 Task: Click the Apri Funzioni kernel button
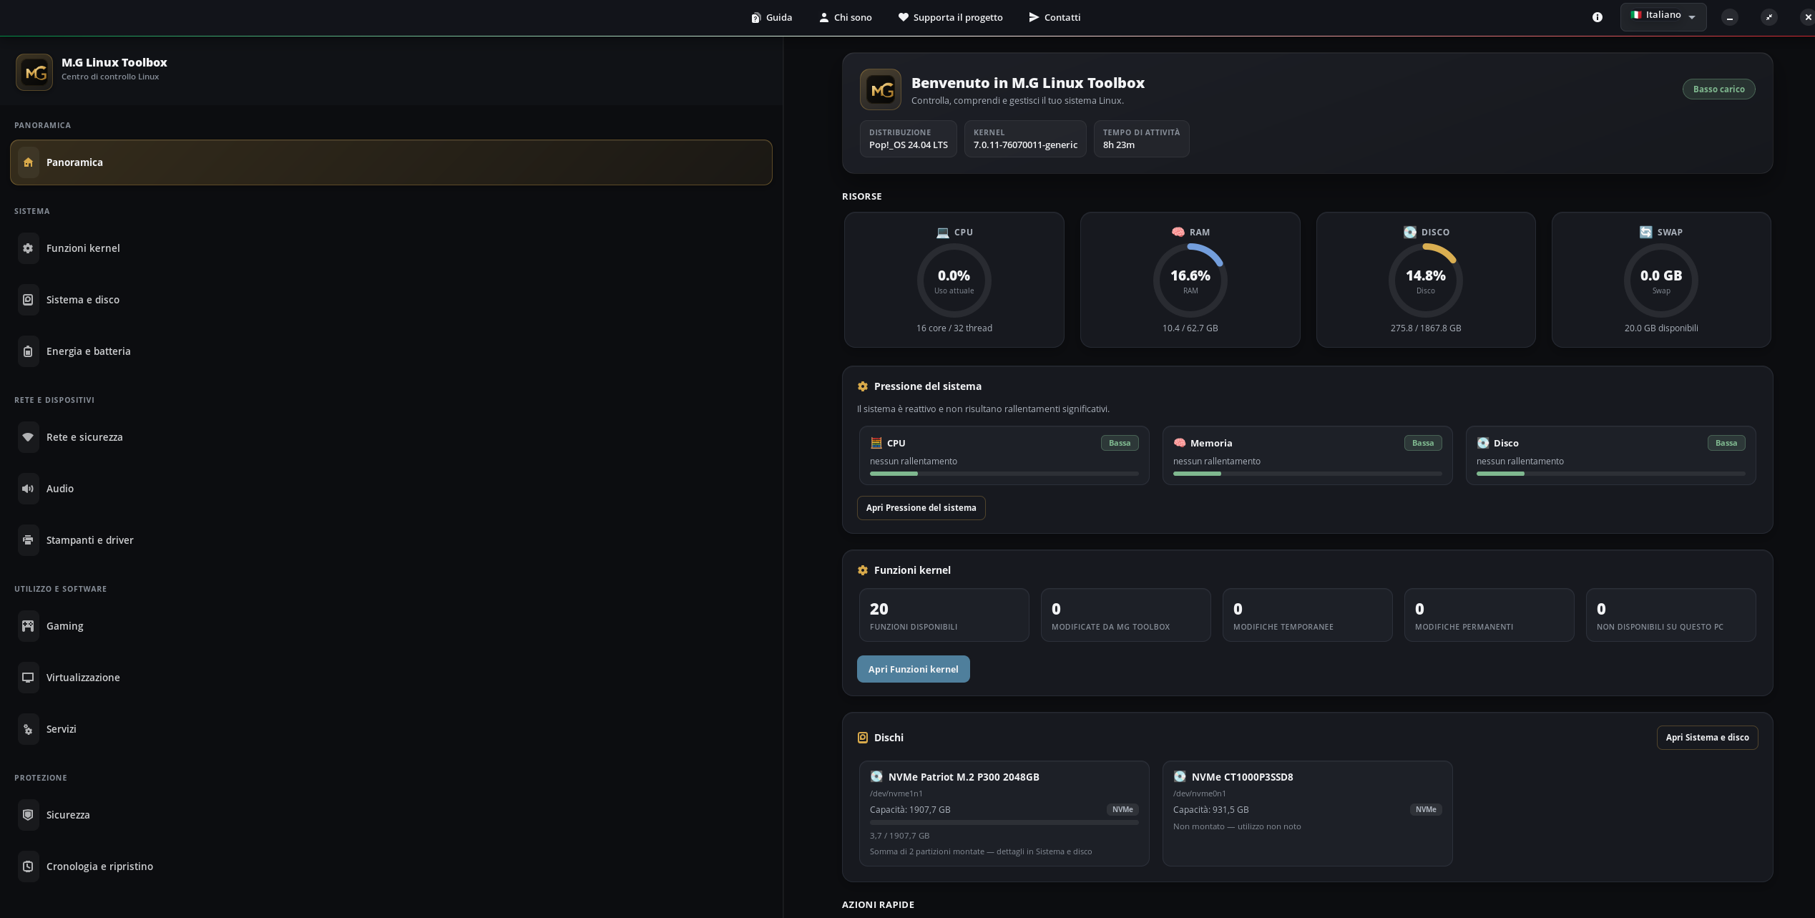click(x=914, y=669)
